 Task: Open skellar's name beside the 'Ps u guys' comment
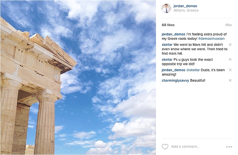(167, 60)
